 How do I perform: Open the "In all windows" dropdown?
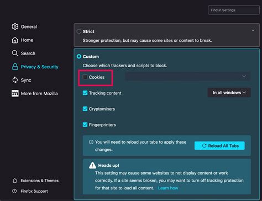click(229, 93)
